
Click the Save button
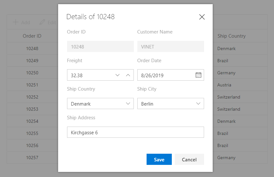[159, 159]
